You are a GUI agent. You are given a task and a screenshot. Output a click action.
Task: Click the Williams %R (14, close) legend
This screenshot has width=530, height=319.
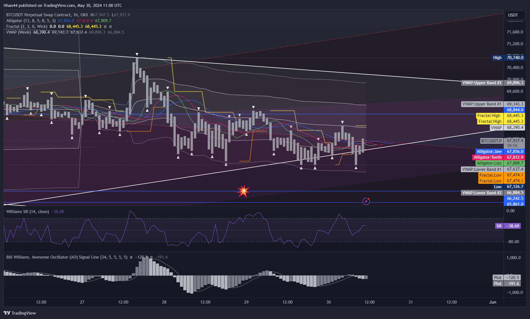tap(28, 212)
